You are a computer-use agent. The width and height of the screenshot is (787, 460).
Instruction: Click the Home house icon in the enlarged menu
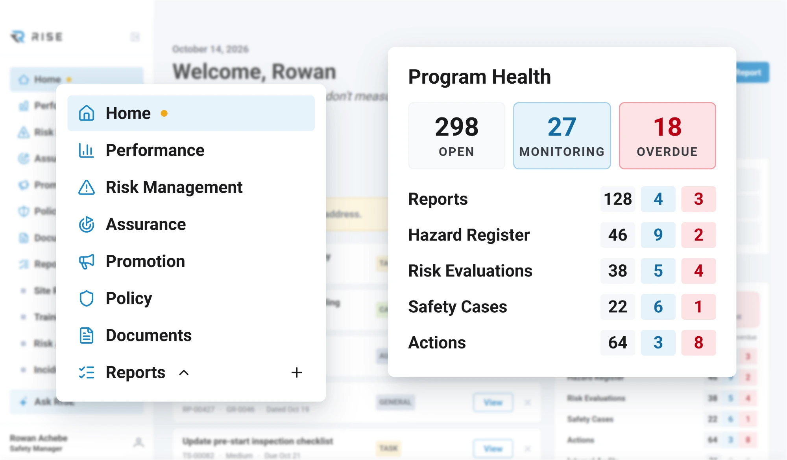pyautogui.click(x=86, y=113)
